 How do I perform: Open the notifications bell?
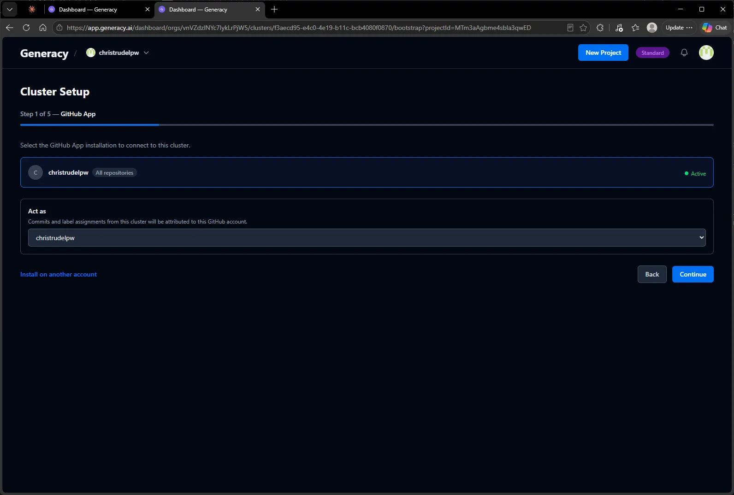pos(684,53)
